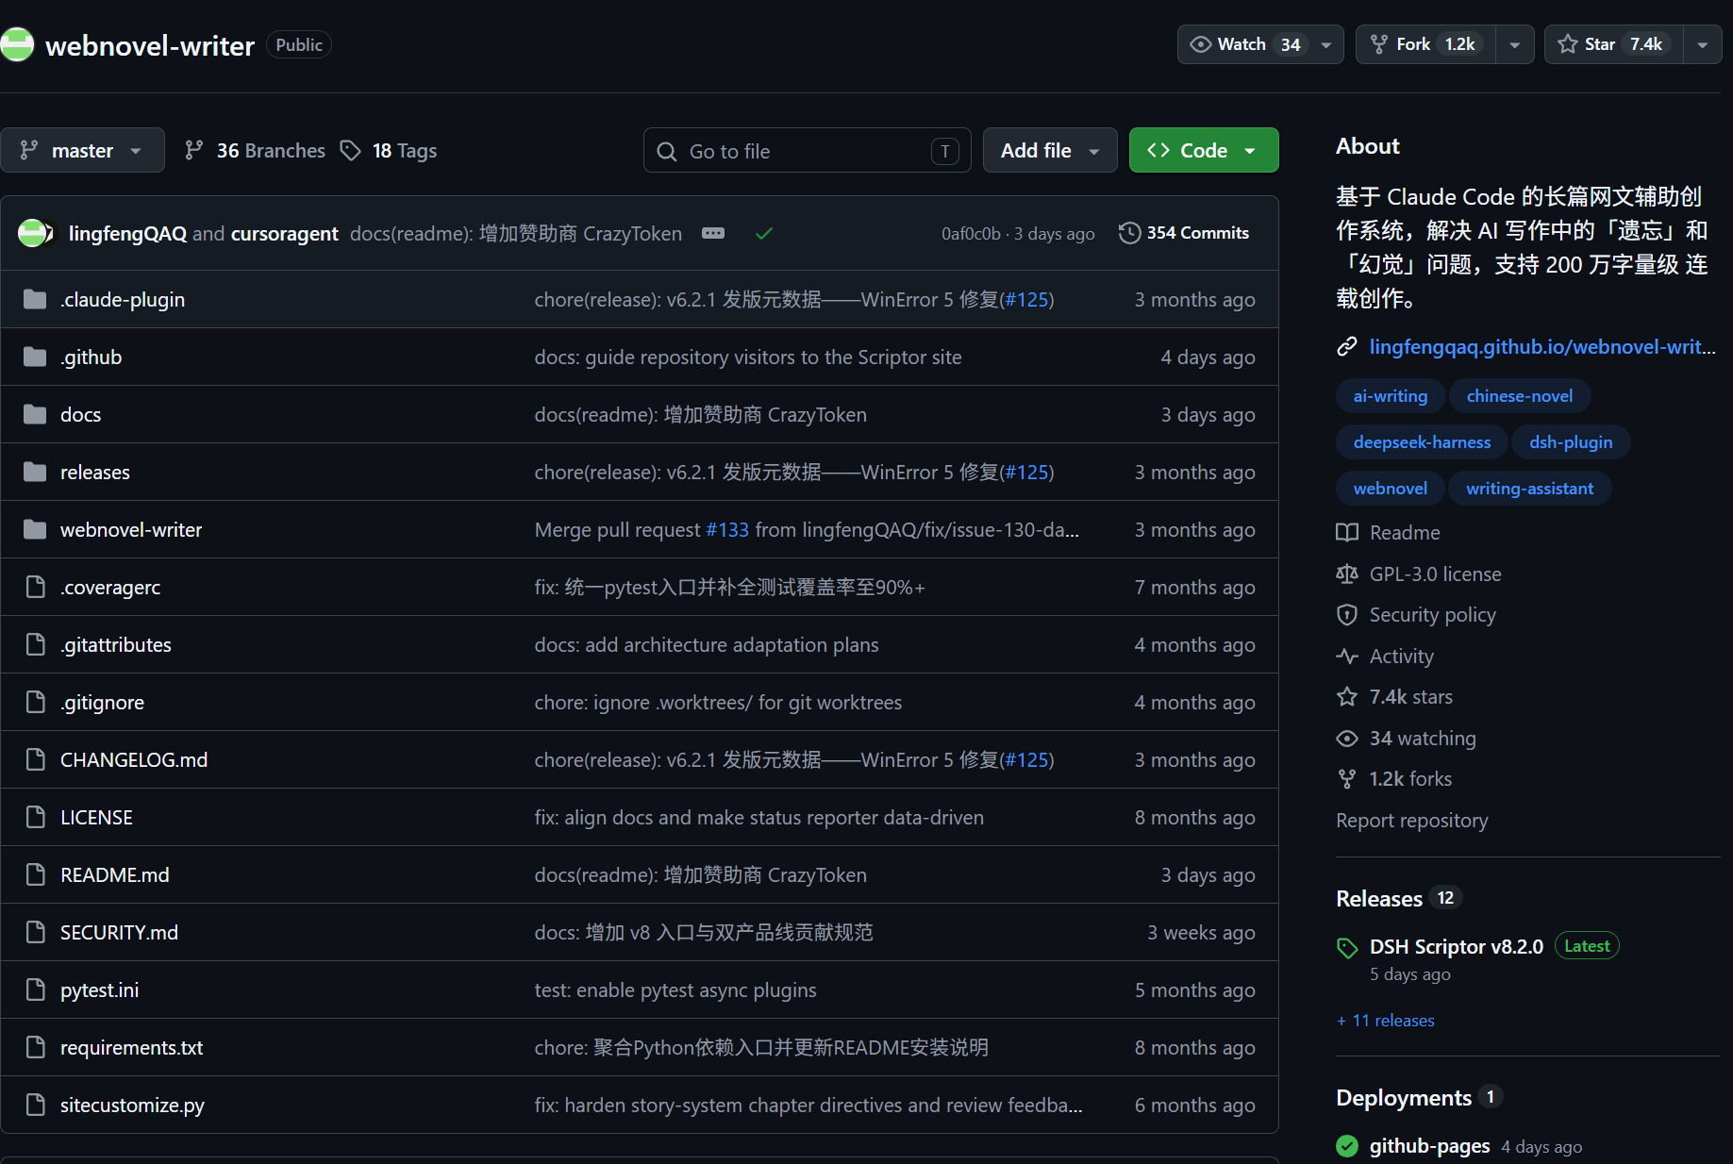Click the Activity pulse icon
The image size is (1733, 1164).
pyautogui.click(x=1347, y=656)
